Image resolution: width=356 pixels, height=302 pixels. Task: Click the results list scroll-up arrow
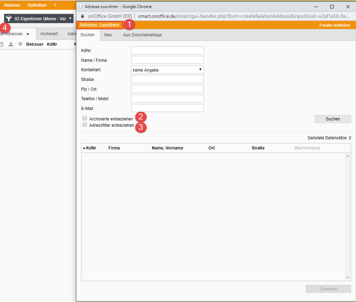tap(348, 156)
